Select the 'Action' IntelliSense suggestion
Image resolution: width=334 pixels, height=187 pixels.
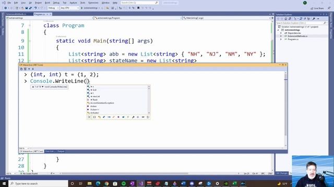point(93,106)
